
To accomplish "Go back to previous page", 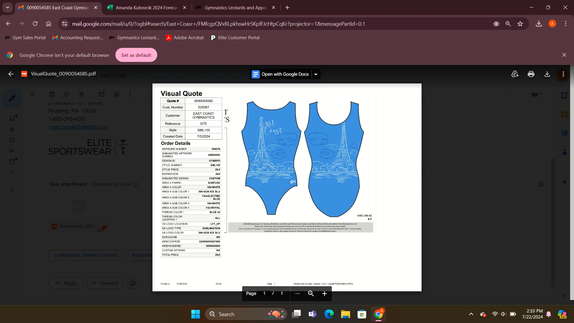I will (8, 24).
